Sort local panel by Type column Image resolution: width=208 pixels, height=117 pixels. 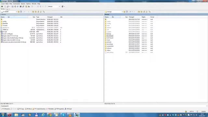coord(41,17)
